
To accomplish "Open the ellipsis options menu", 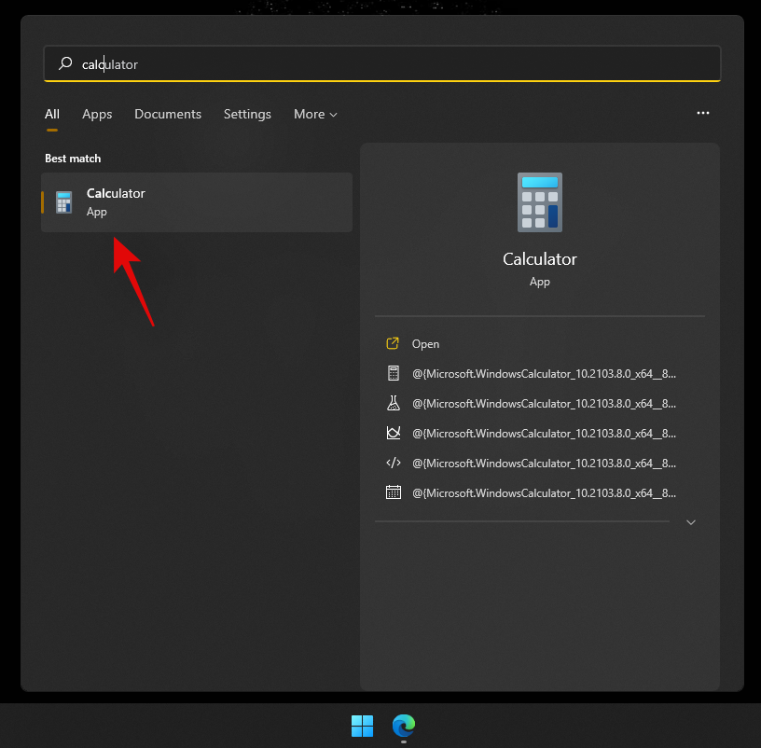I will click(x=702, y=113).
